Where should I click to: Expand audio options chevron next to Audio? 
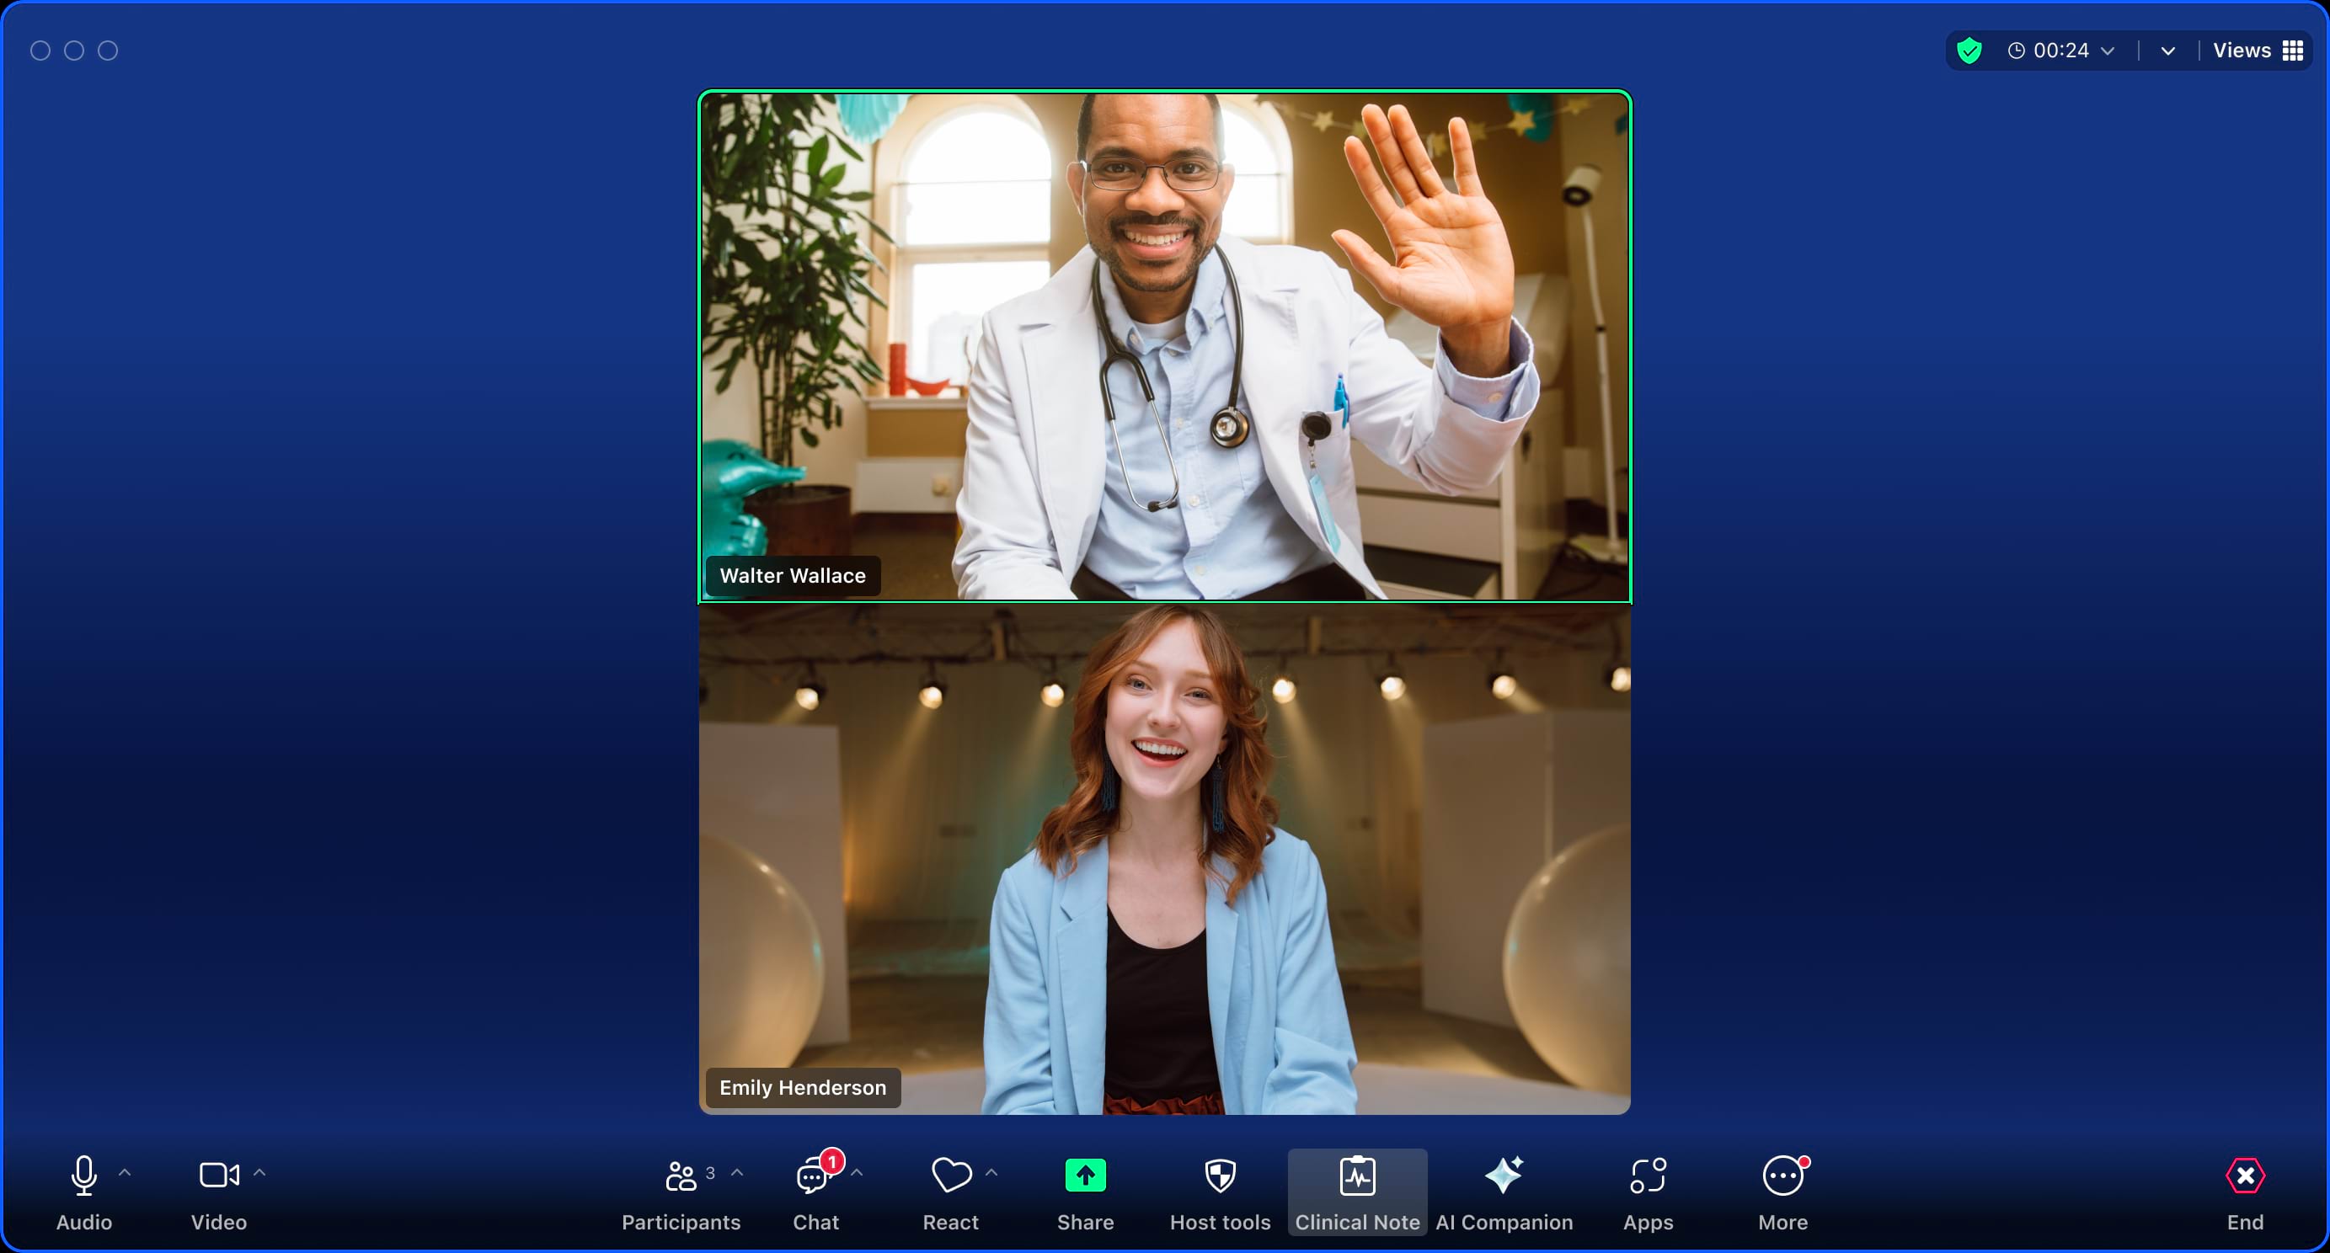pos(125,1172)
